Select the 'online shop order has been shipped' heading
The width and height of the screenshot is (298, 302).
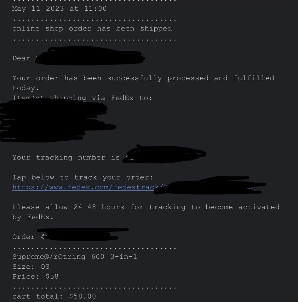(92, 29)
